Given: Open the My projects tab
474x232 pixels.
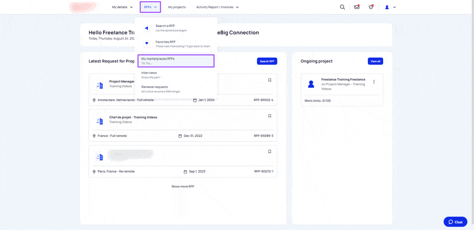Looking at the screenshot, I should coord(177,7).
